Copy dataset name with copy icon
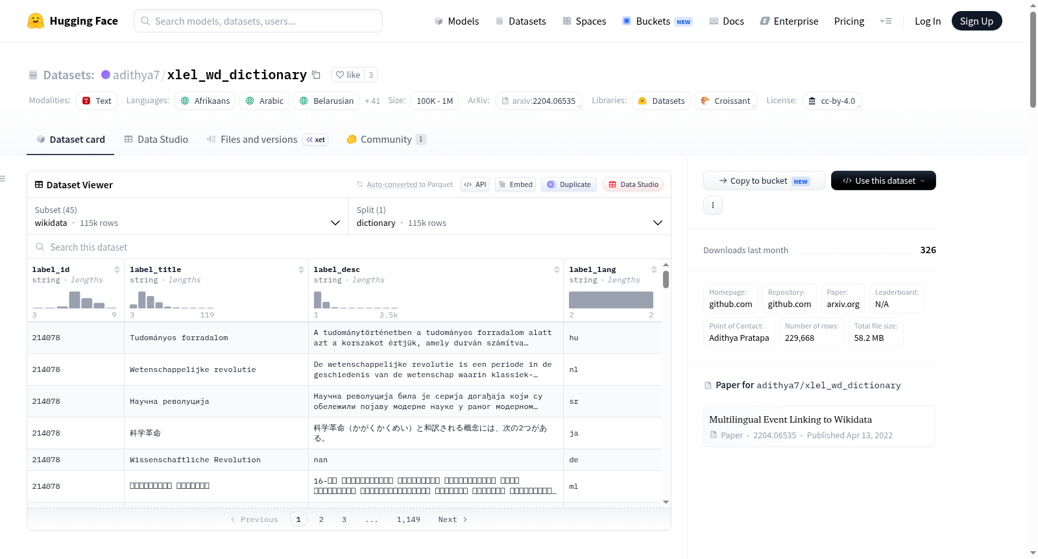1038x559 pixels. point(316,75)
